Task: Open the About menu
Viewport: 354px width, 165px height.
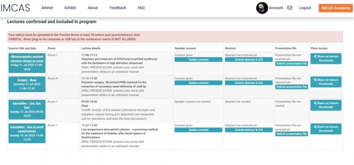Action: click(x=93, y=8)
